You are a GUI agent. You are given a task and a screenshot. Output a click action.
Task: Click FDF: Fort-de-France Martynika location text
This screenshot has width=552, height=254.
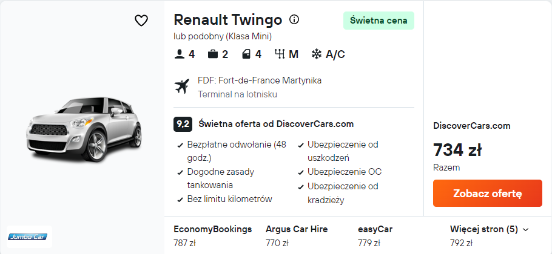coord(260,80)
